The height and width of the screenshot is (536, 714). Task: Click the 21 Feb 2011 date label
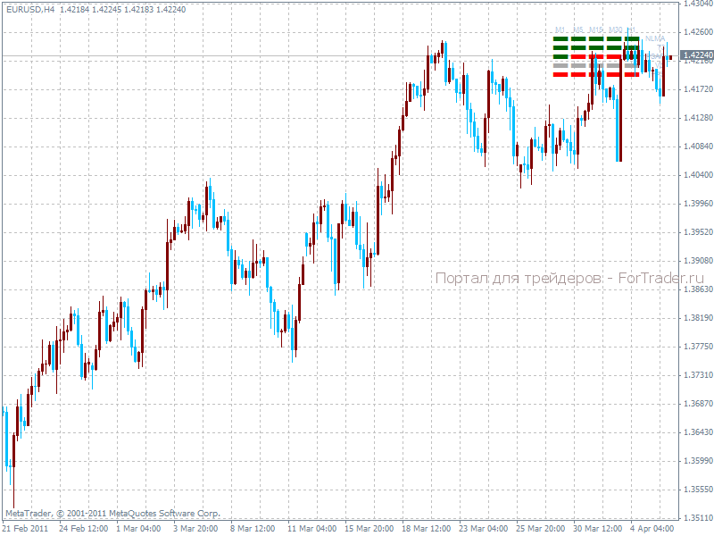click(x=24, y=528)
